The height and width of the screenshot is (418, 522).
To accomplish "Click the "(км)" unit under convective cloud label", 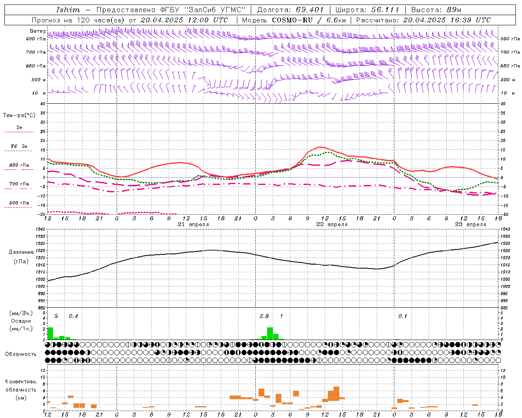I will pyautogui.click(x=21, y=398).
